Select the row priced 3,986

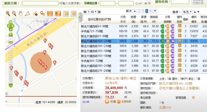pyautogui.click(x=144, y=66)
